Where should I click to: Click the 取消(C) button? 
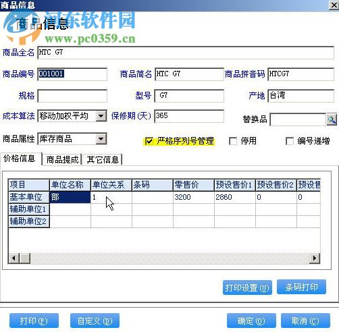coord(305,321)
